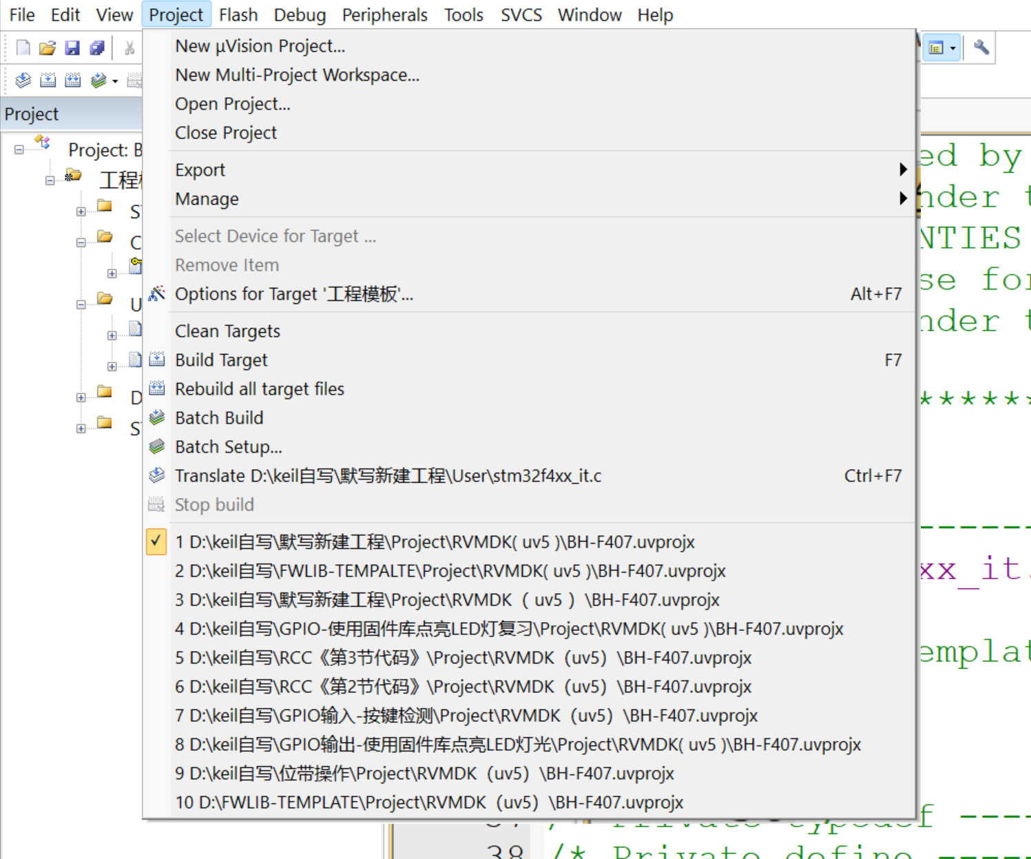Expand the Manage submenu arrow
This screenshot has height=859, width=1031.
pyautogui.click(x=903, y=198)
